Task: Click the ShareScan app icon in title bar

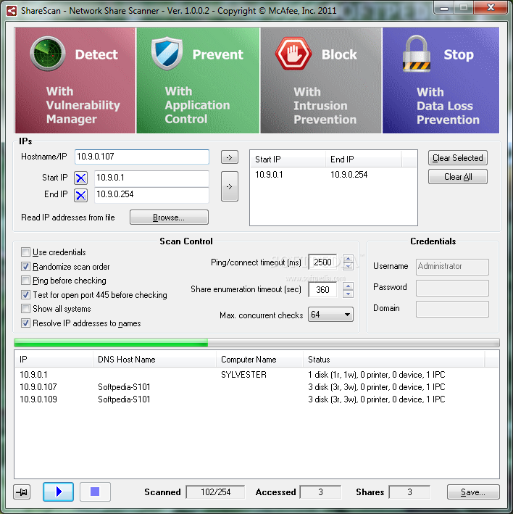Action: [x=12, y=11]
